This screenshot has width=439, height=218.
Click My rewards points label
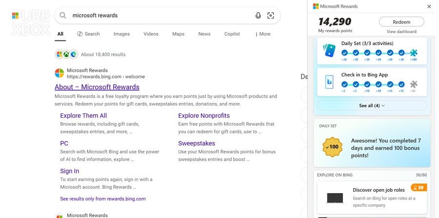tap(335, 31)
